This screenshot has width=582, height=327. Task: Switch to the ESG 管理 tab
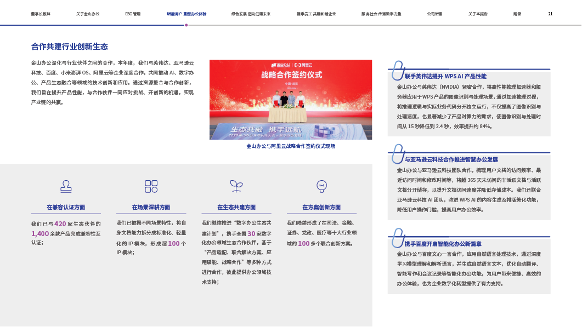(133, 14)
